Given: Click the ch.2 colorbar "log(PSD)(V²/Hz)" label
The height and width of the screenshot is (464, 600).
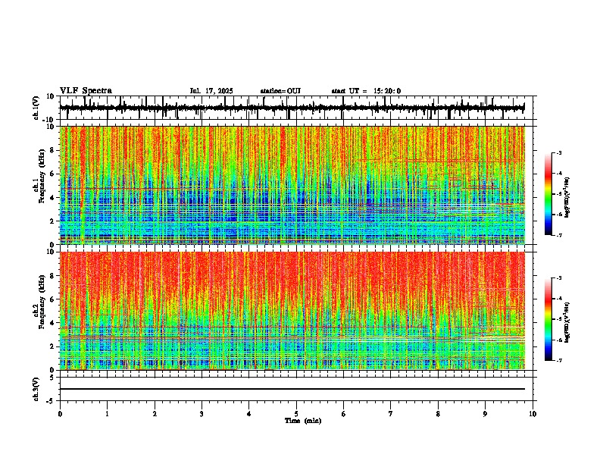Looking at the screenshot, I should tap(567, 321).
